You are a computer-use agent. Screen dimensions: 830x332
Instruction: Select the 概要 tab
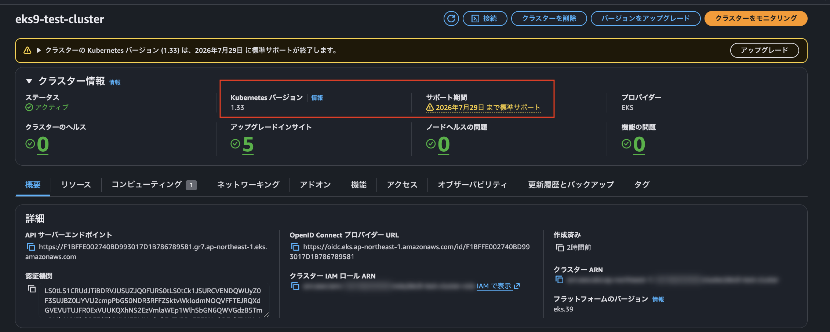[x=33, y=185]
